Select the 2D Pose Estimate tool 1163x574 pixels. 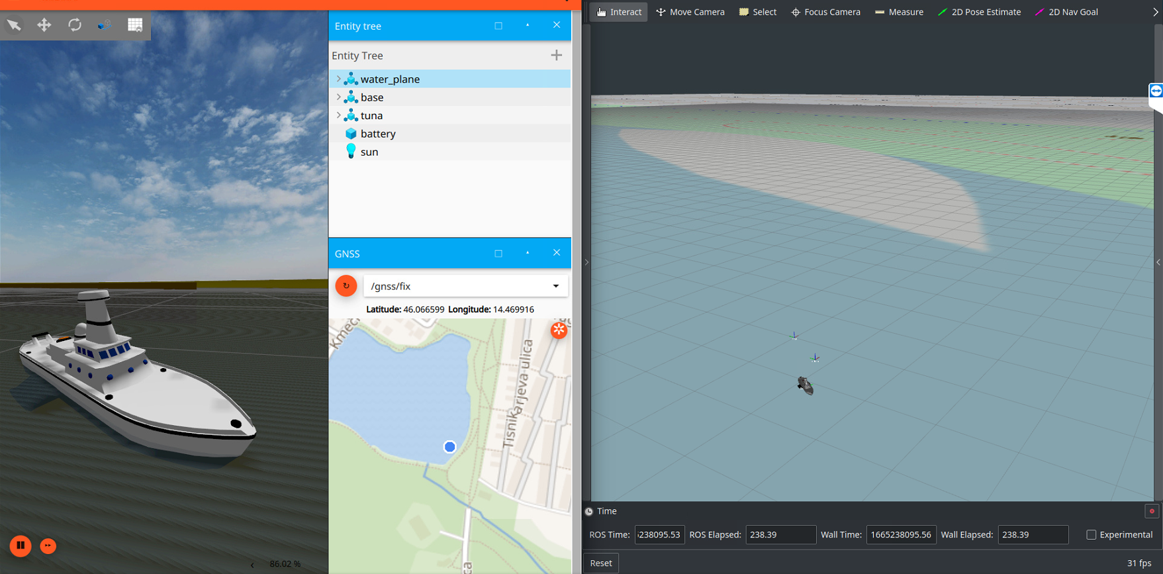pyautogui.click(x=979, y=12)
